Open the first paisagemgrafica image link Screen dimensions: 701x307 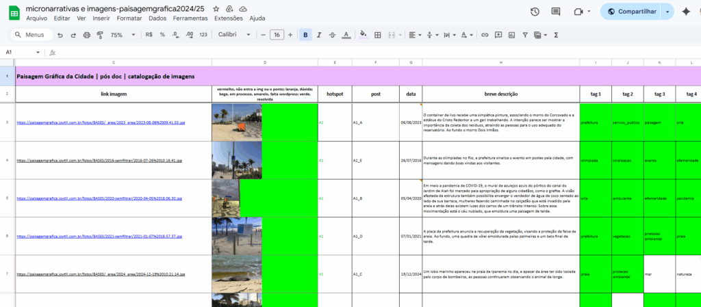coord(100,123)
